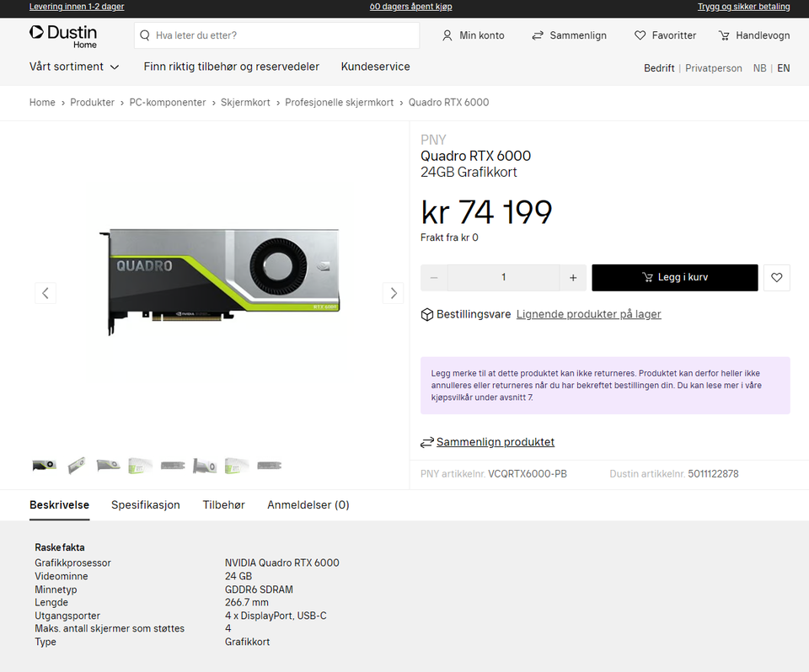Screen dimensions: 809x672
Task: Show next product image arrow
Action: (394, 293)
